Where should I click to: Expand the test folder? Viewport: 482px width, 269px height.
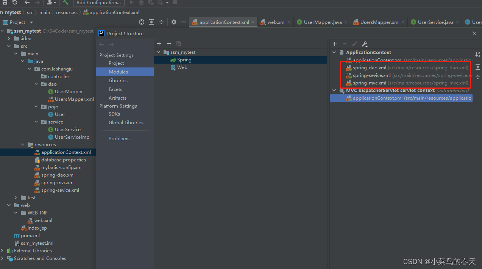point(16,198)
